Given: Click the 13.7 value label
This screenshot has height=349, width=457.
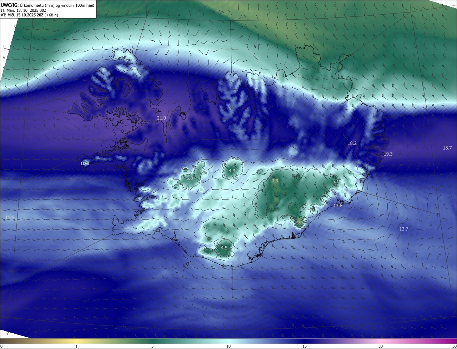Looking at the screenshot, I should [404, 229].
